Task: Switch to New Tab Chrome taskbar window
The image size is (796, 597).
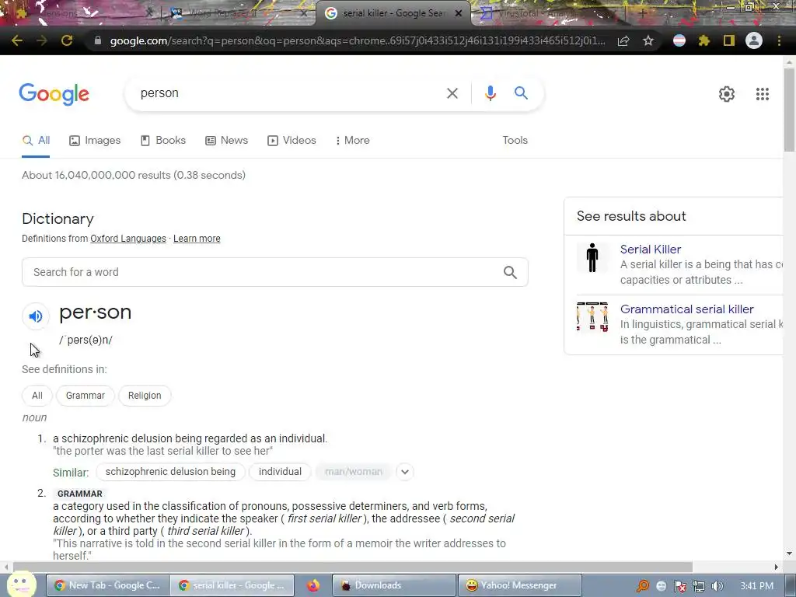Action: 107,585
